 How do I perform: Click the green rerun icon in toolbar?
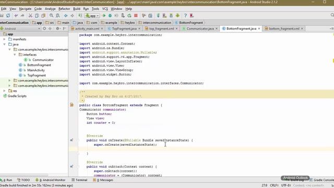[x=129, y=16]
